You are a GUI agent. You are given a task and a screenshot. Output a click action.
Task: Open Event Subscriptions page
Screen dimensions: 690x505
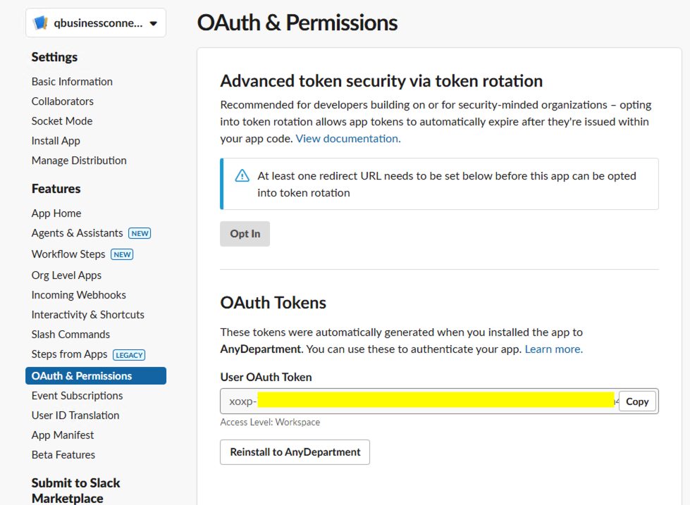coord(77,396)
